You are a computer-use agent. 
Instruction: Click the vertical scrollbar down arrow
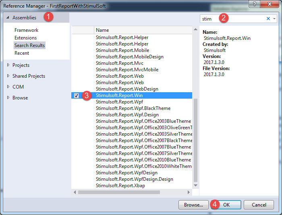tap(195, 185)
